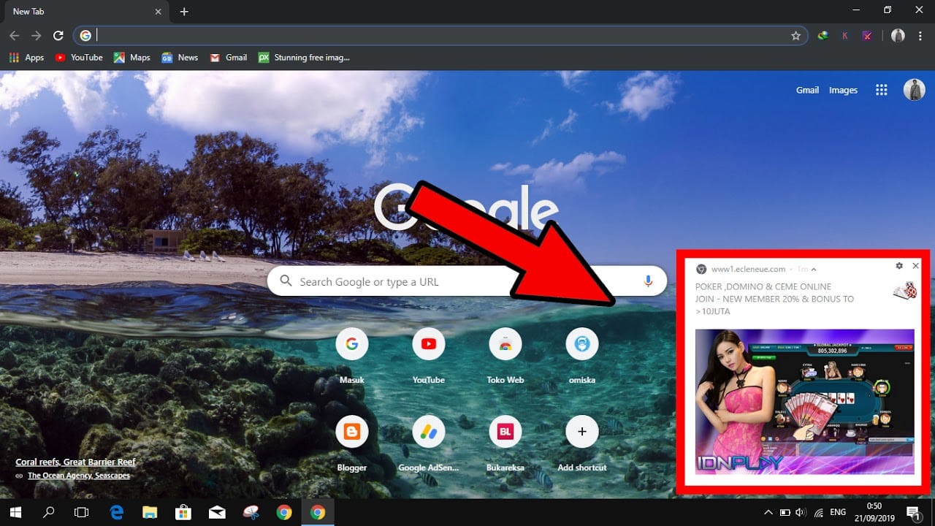Open the Mail app from the taskbar
The image size is (935, 526).
pos(217,513)
